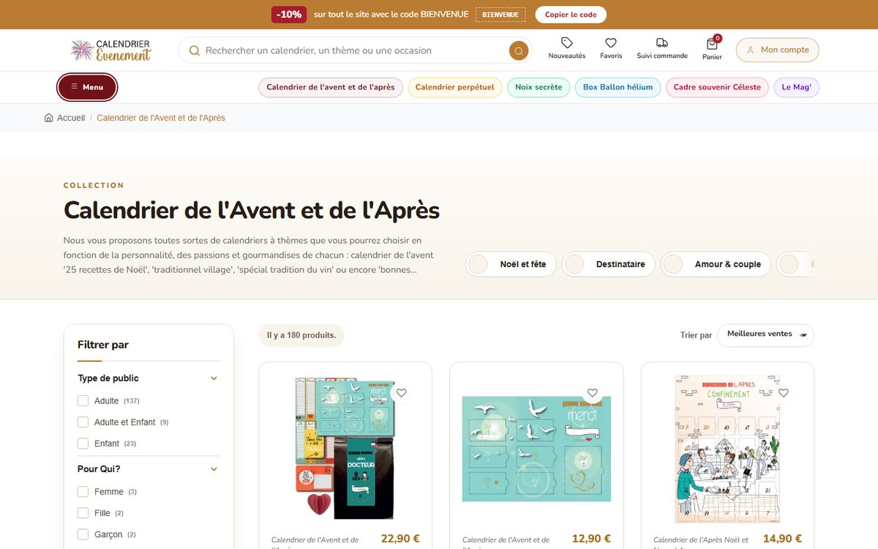Select the Amour & couple subcategory
Viewport: 878px width, 549px height.
716,264
